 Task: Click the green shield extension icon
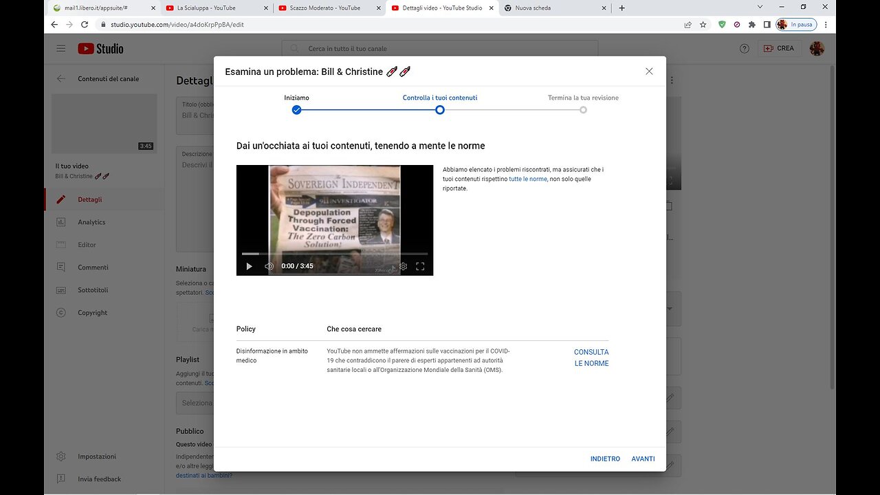(x=722, y=24)
